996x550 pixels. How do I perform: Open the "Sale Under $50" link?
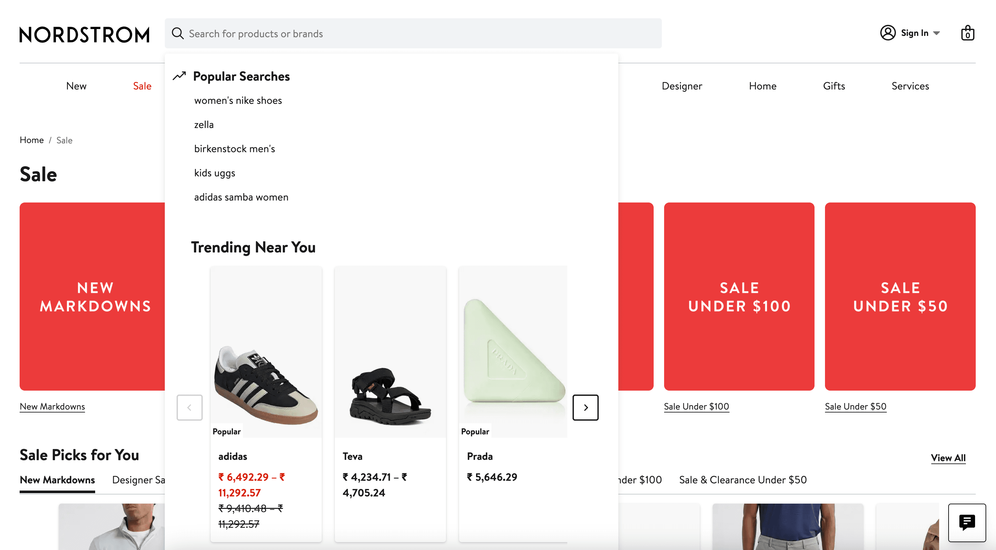click(855, 406)
